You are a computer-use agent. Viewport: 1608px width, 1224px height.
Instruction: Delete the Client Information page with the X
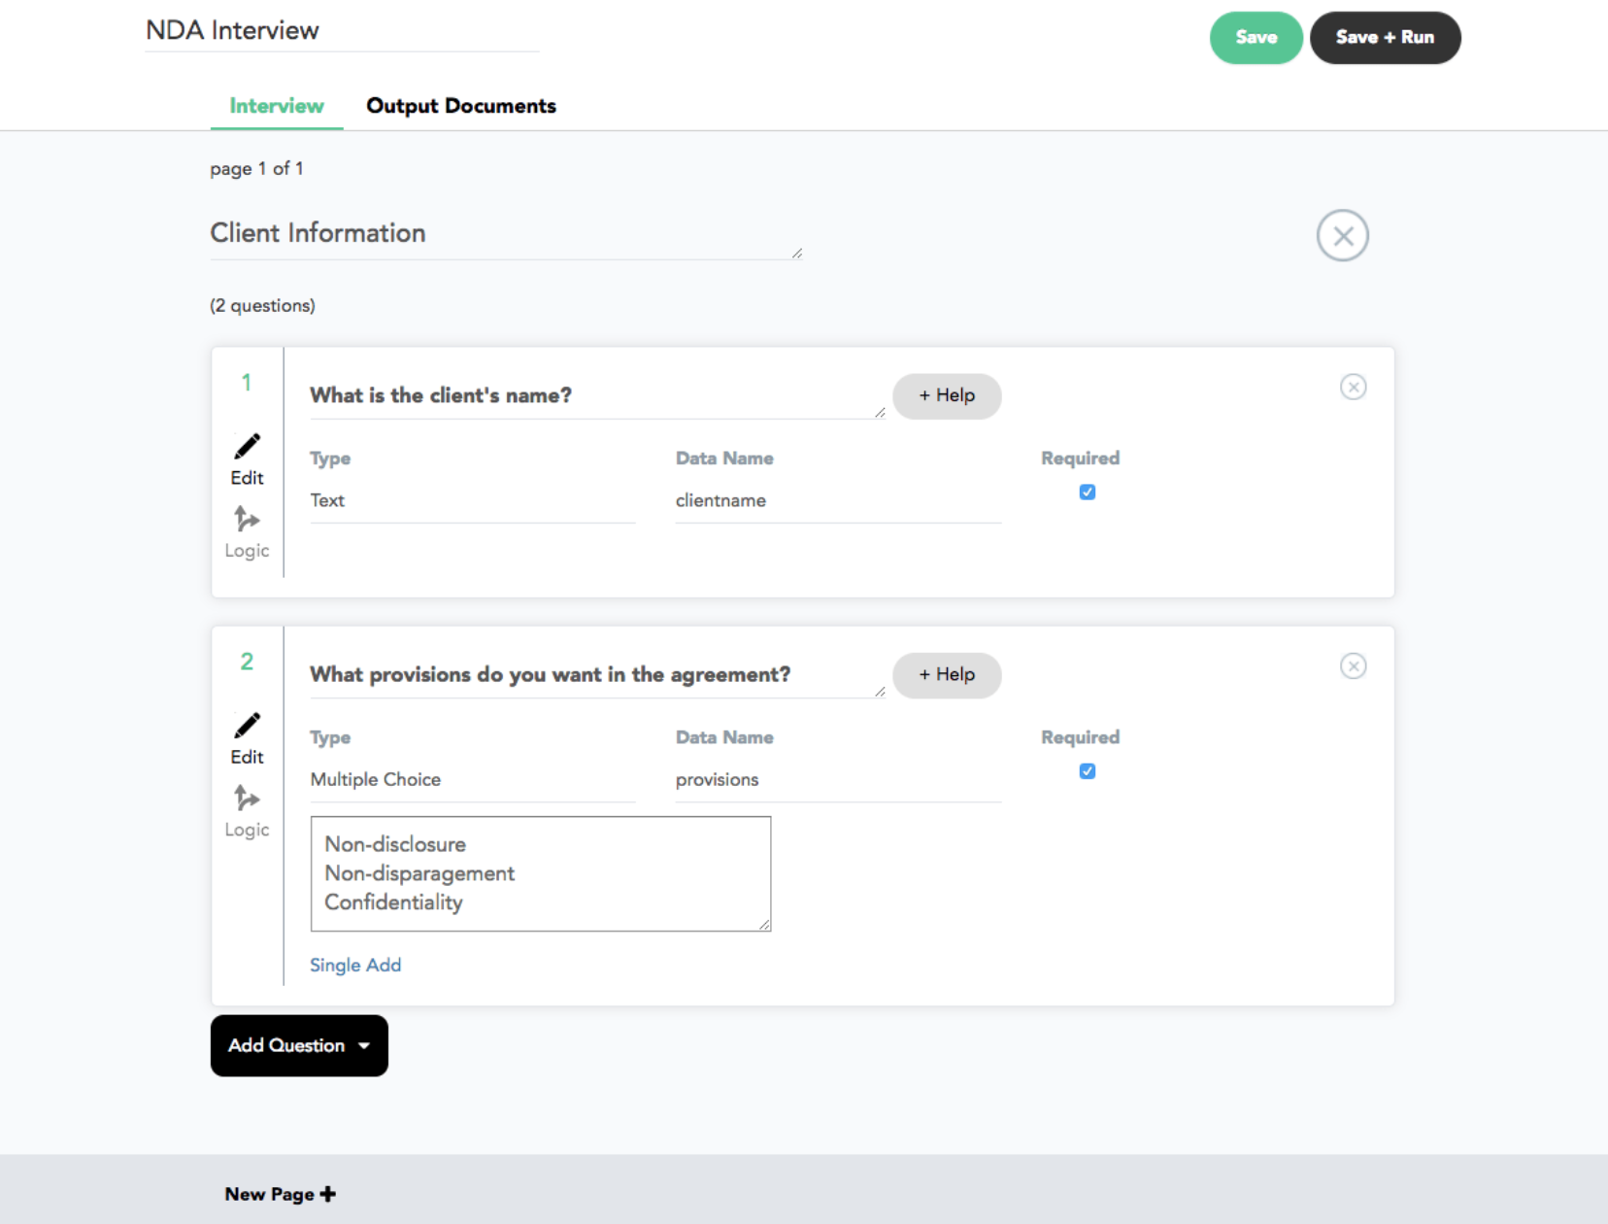(x=1342, y=236)
